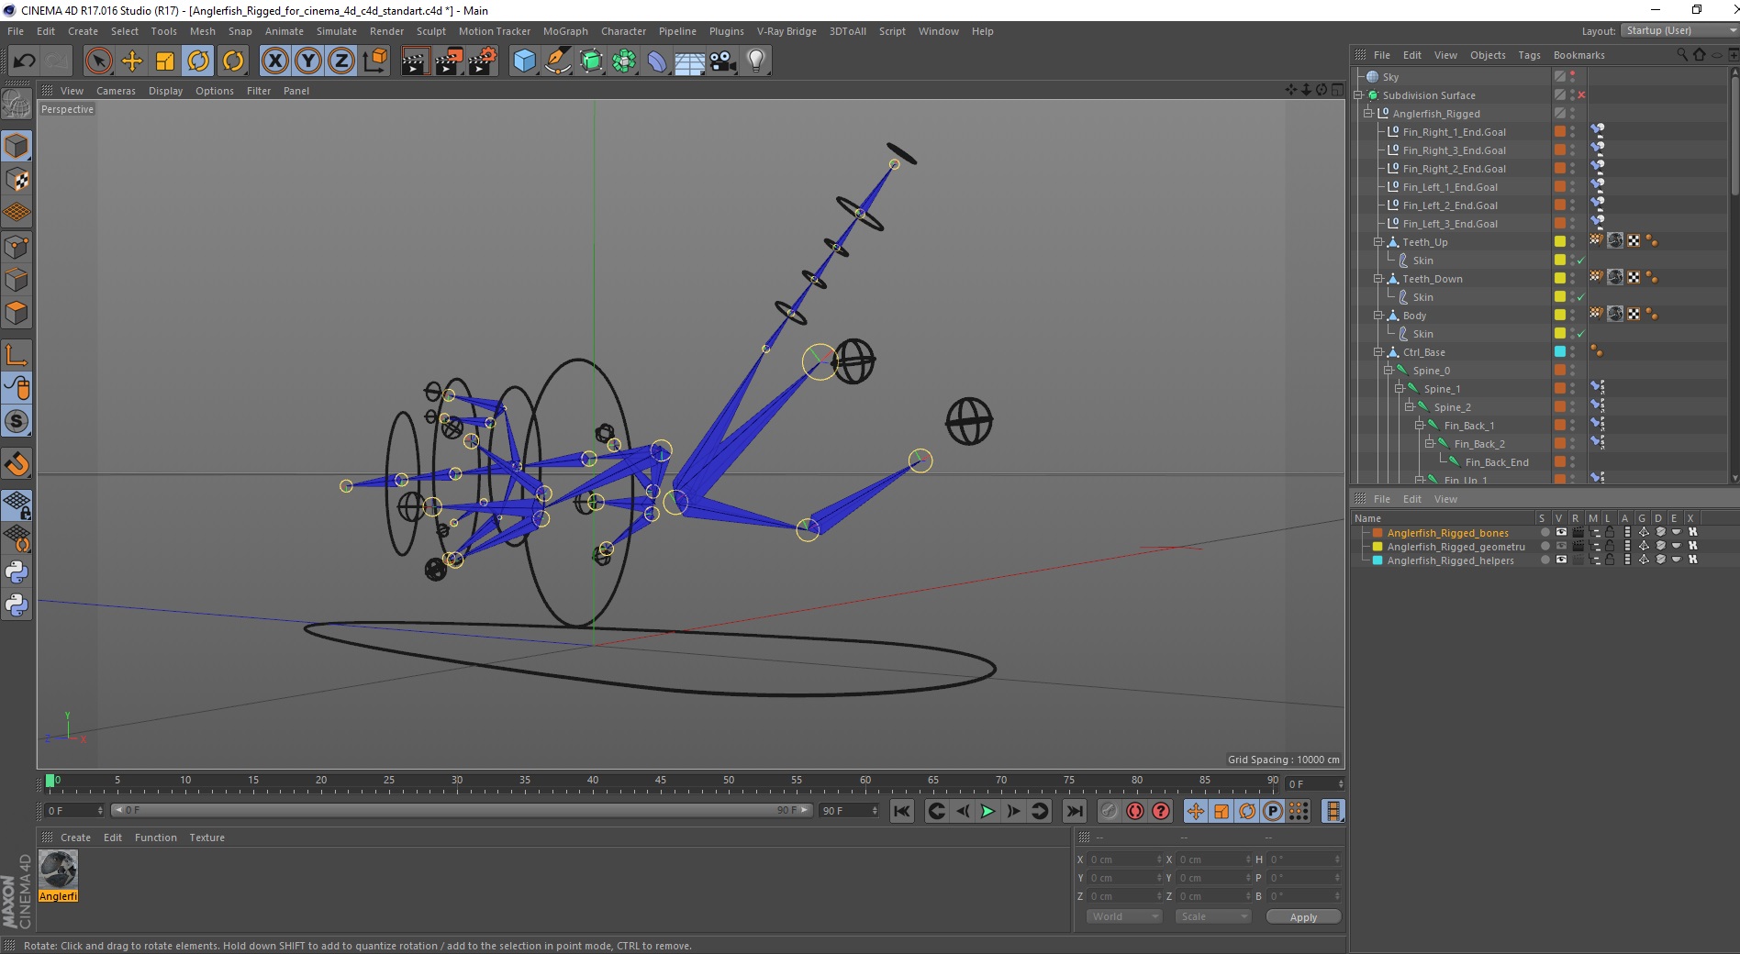Click Apply coordinates button

point(1303,916)
